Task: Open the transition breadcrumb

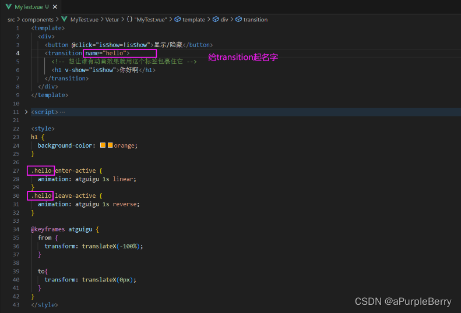Action: point(255,20)
